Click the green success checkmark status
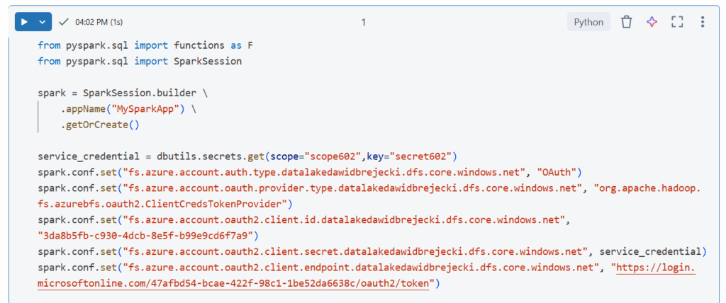726x303 pixels. click(x=64, y=22)
